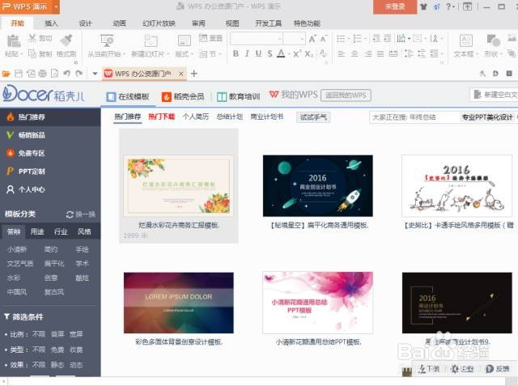Open the 稻壳会员 link
The width and height of the screenshot is (518, 386).
click(x=183, y=96)
